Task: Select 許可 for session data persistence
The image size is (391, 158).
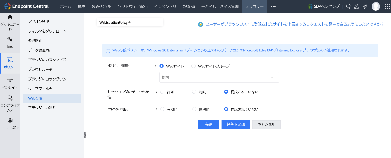Action: [x=162, y=92]
